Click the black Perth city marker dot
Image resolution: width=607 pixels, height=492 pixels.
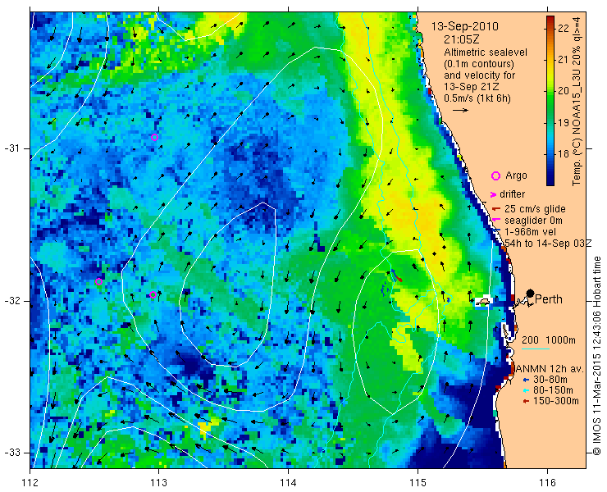[531, 293]
